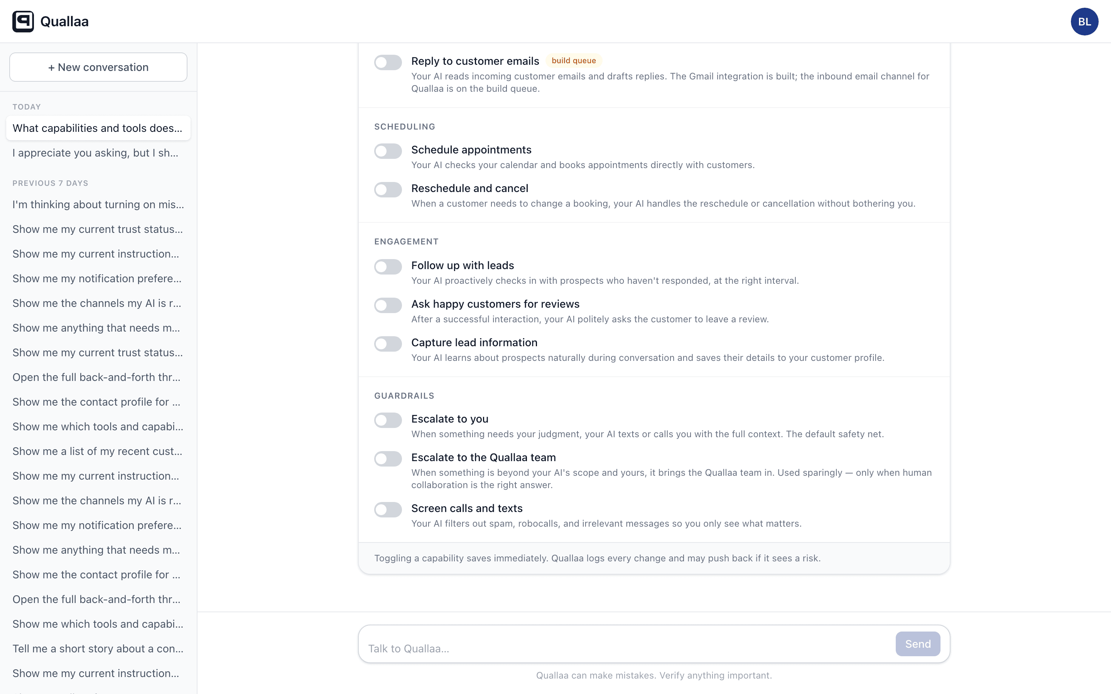Open the I appreciate you asking chat

coord(96,152)
